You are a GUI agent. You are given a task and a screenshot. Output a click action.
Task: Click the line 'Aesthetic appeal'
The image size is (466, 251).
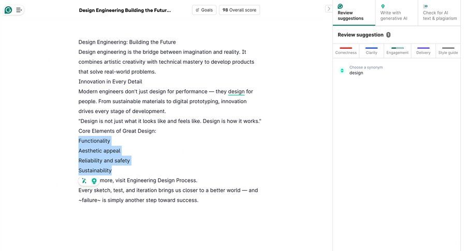tap(99, 151)
